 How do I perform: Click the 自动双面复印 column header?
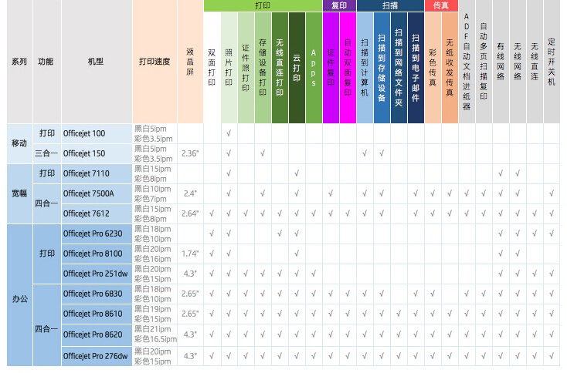coord(348,68)
